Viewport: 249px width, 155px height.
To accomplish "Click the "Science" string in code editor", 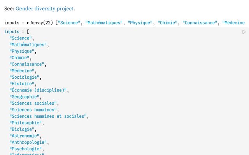I will [x=21, y=38].
